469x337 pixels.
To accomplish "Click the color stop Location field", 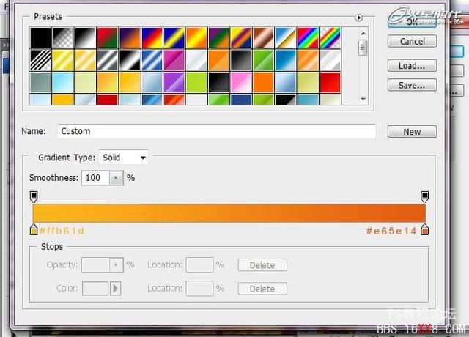I will point(199,289).
